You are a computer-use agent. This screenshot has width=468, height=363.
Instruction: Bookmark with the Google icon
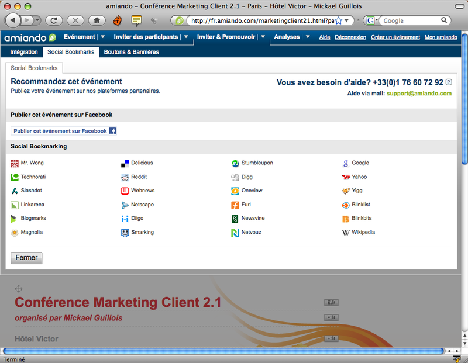(346, 163)
